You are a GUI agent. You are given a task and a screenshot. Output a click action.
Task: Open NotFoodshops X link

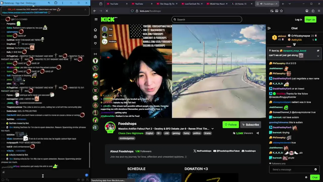point(202,151)
